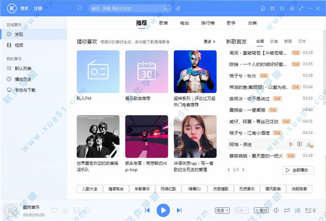The width and height of the screenshot is (326, 221).
Task: Open the settings gear icon
Action: 292,8
